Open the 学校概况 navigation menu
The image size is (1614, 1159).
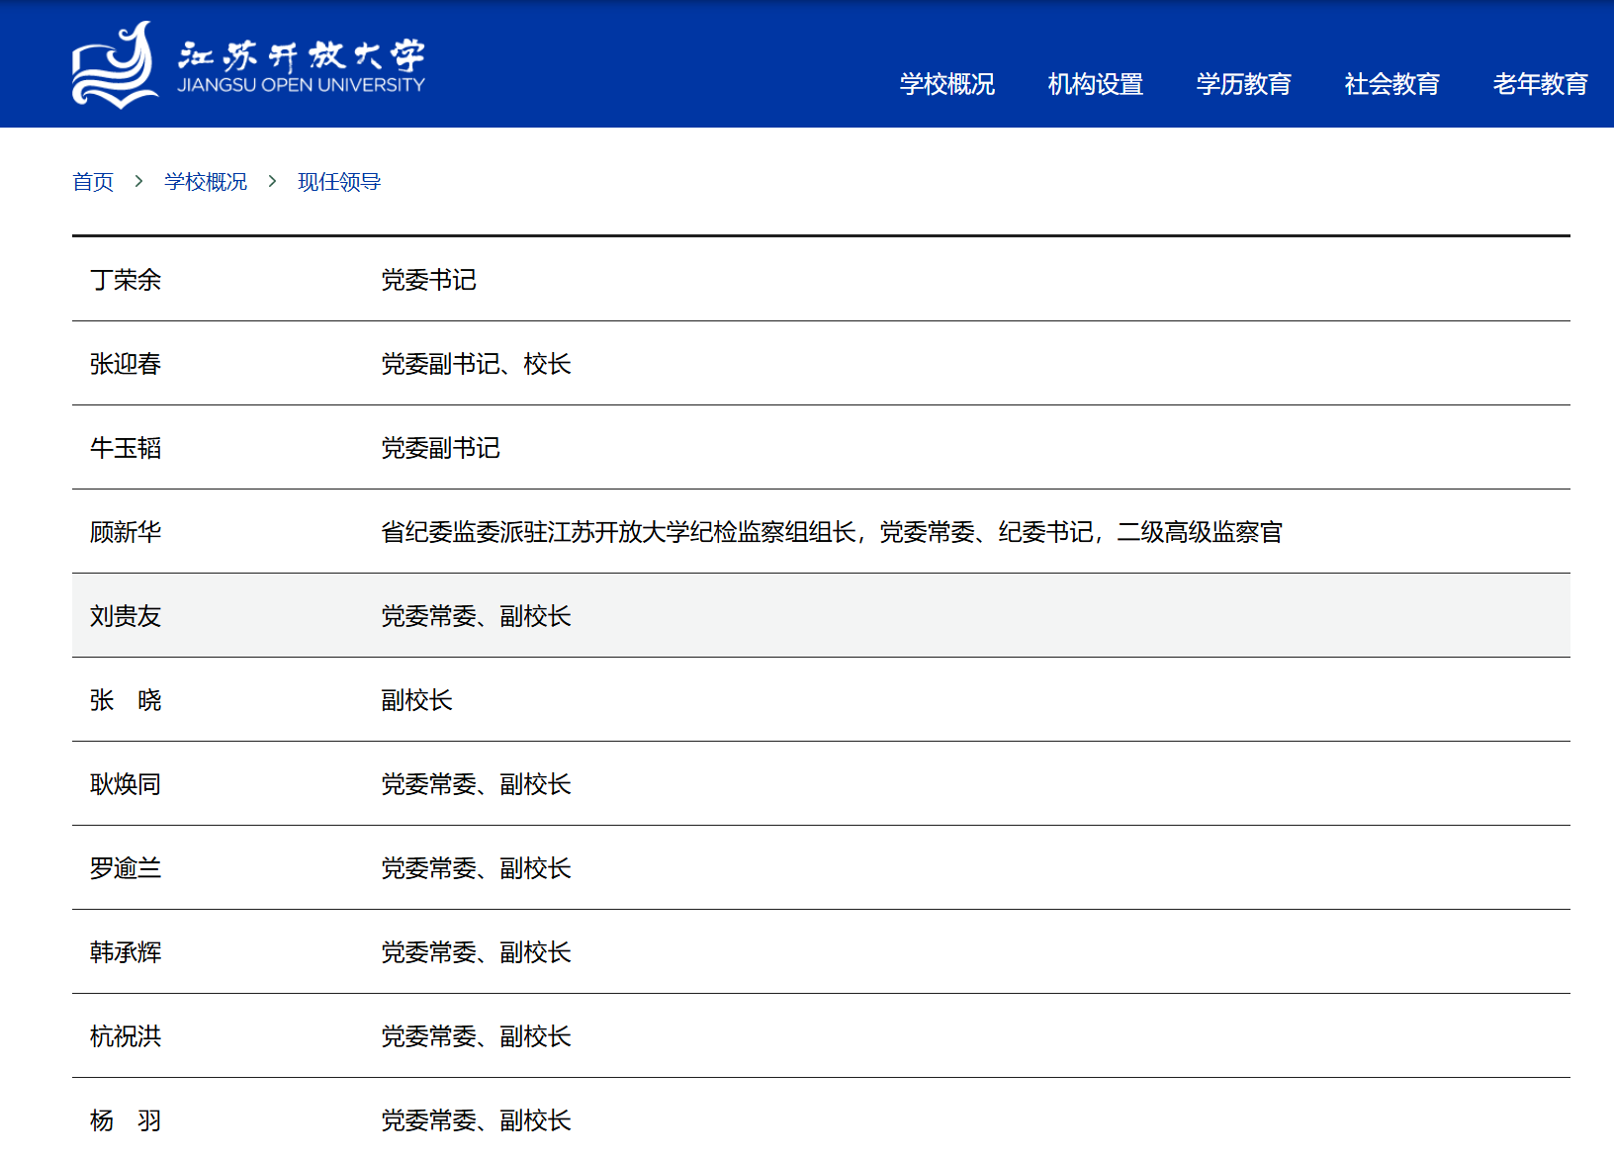tap(946, 84)
